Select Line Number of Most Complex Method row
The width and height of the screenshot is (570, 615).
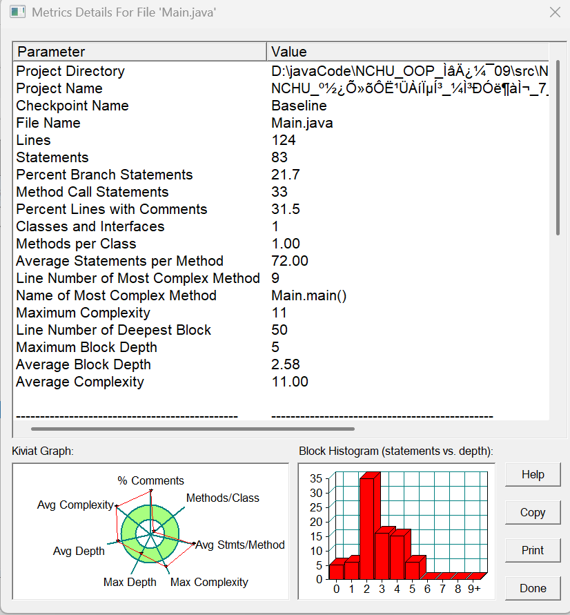pyautogui.click(x=282, y=278)
